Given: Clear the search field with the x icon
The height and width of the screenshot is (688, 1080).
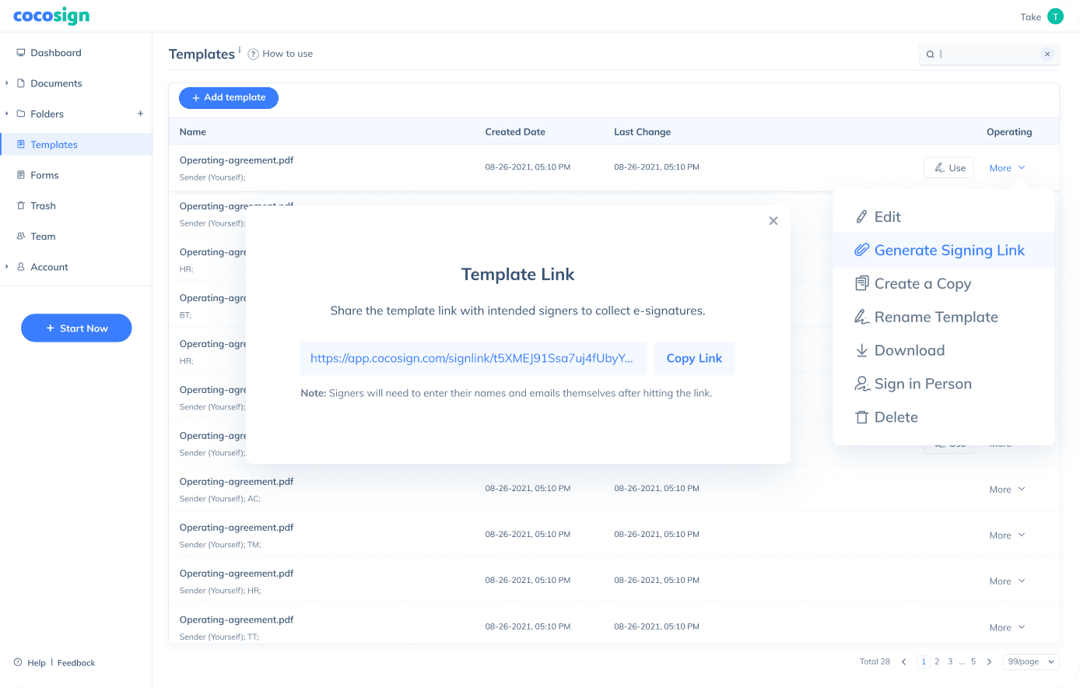Looking at the screenshot, I should click(1047, 54).
